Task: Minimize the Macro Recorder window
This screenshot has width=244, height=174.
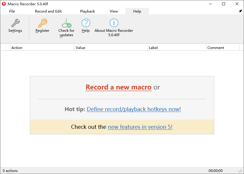Action: [x=210, y=4]
